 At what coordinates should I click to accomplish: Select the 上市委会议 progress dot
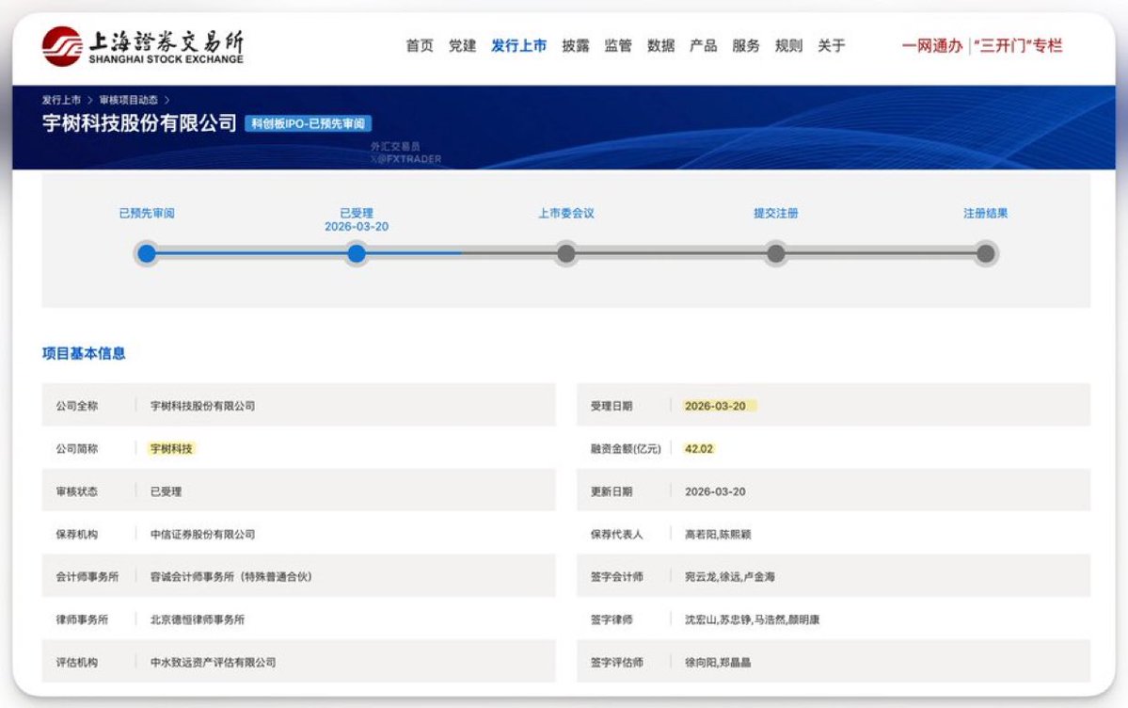click(x=566, y=253)
